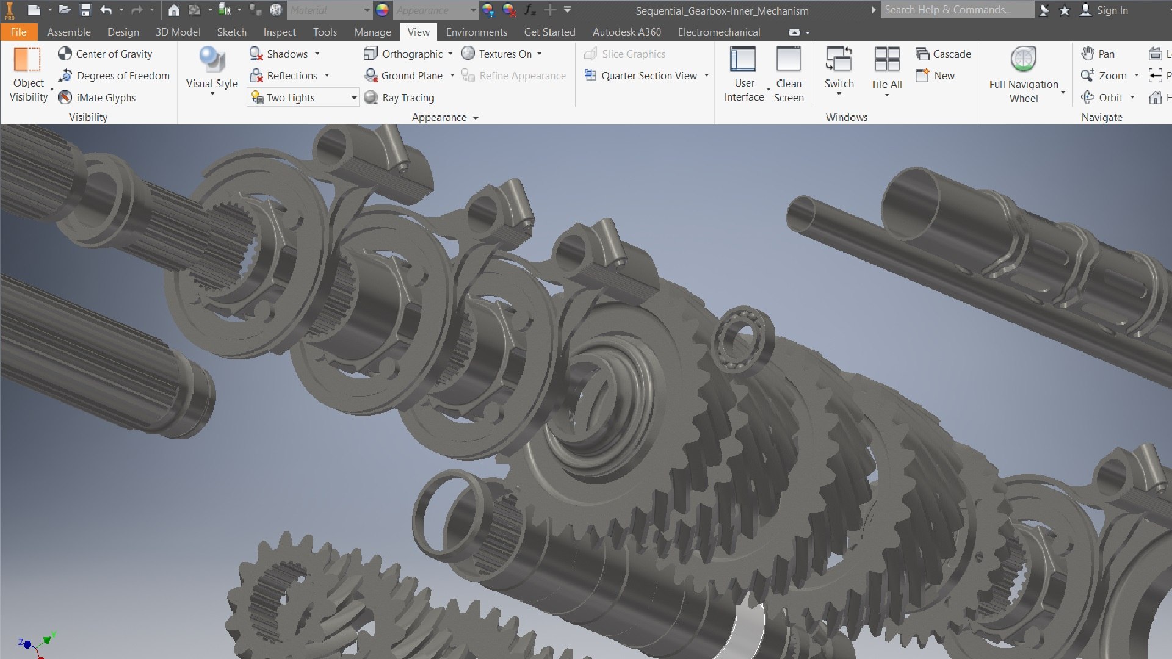Switch to the Assemble tab
Viewport: 1172px width, 659px height.
click(x=69, y=32)
